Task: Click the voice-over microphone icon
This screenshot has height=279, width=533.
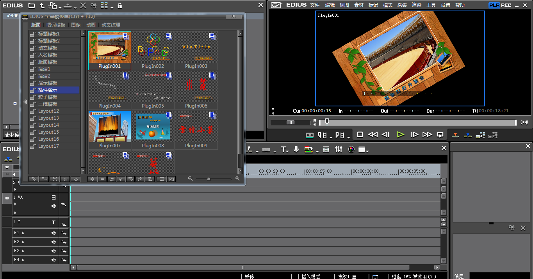Action: coord(296,149)
